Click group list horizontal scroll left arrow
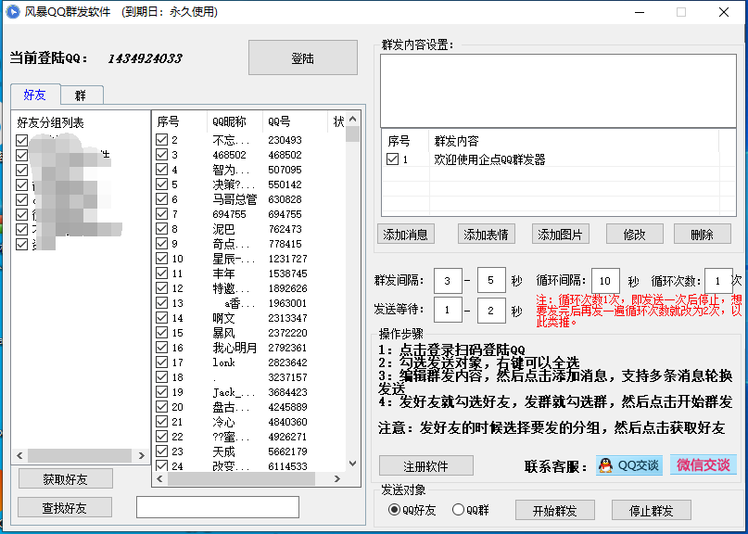This screenshot has height=534, width=748. click(x=19, y=455)
